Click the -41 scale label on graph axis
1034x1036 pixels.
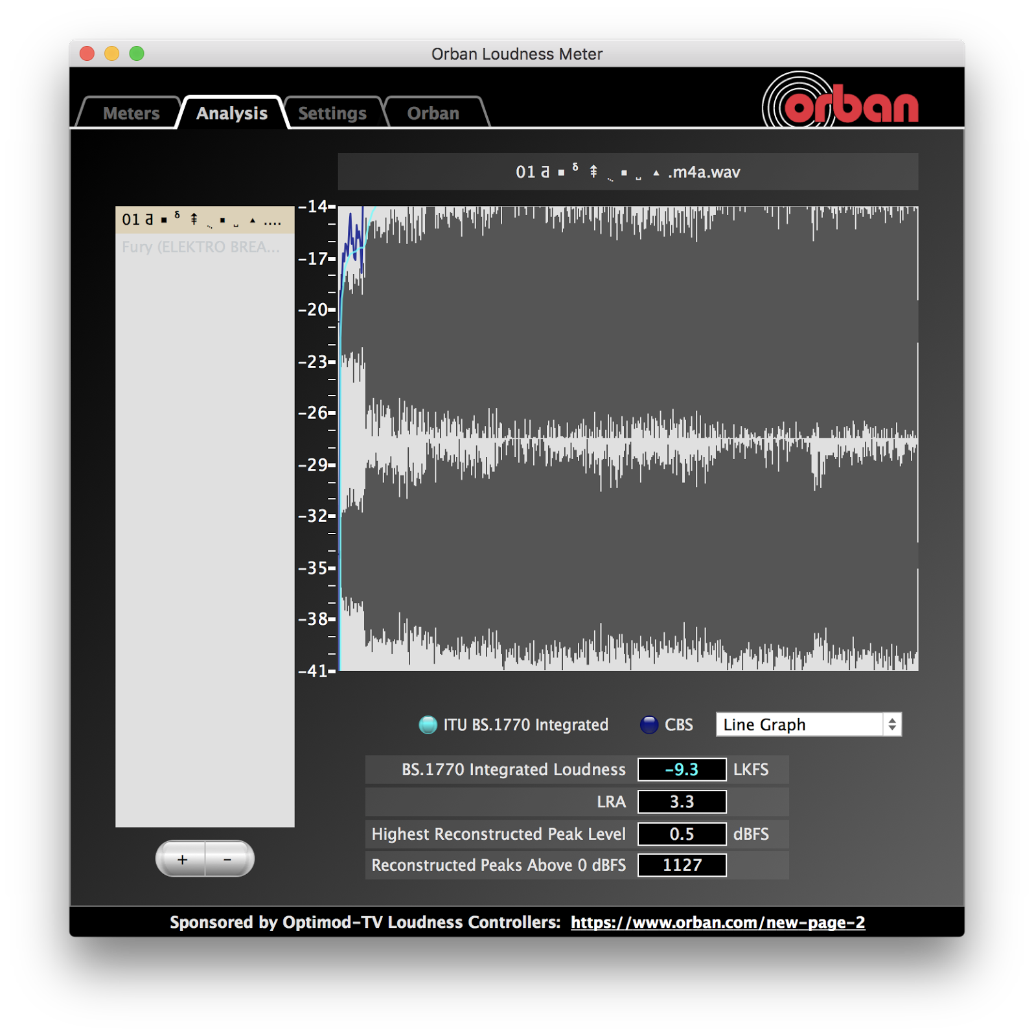[313, 671]
